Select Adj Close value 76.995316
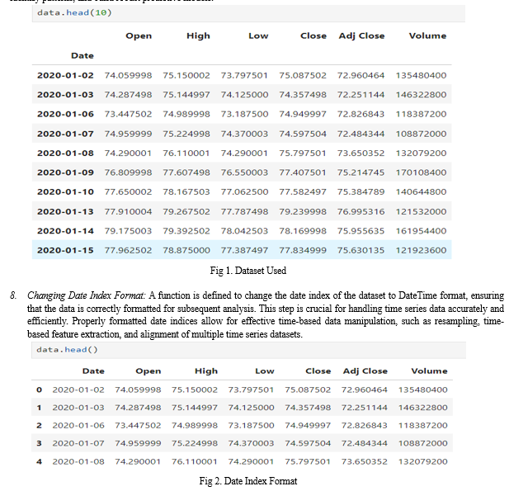 click(x=361, y=212)
